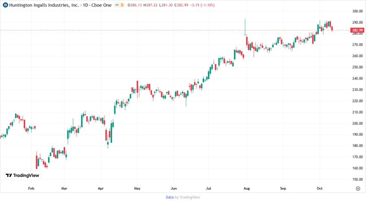This screenshot has height=202, width=366.
Task: Click the Huntington Ingalls company logo icon
Action: [x=5, y=4]
